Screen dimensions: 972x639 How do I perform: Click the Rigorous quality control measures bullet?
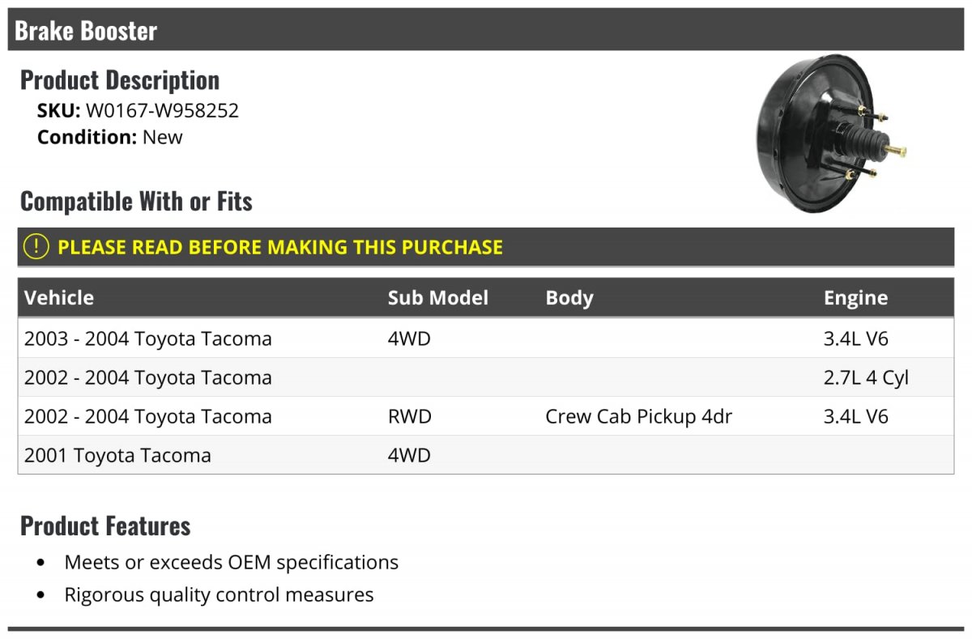[219, 594]
